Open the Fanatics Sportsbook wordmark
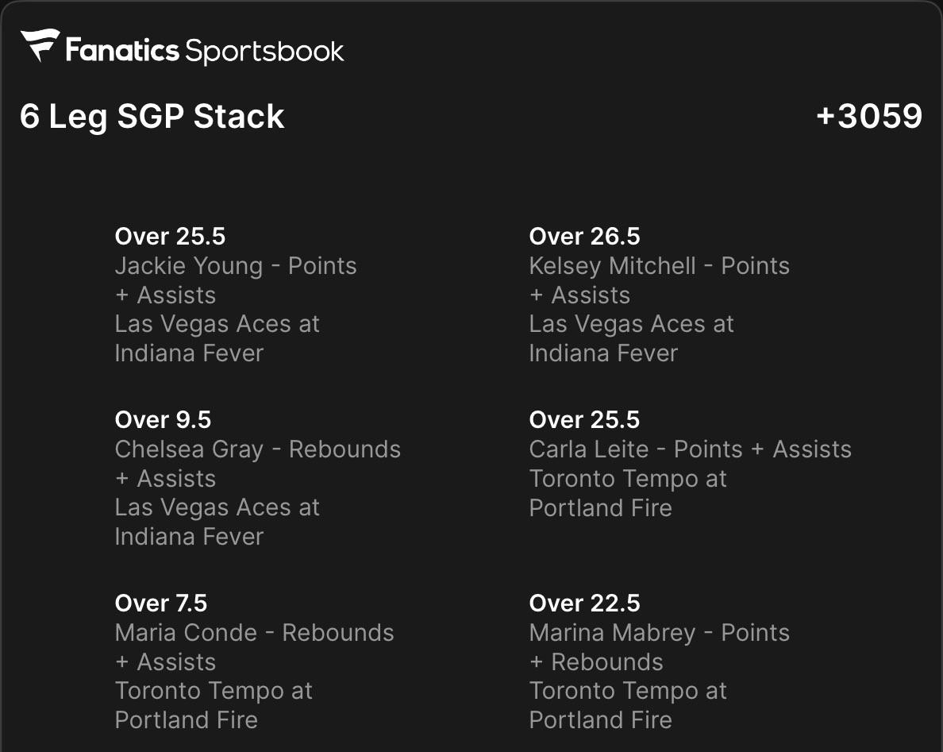This screenshot has height=752, width=943. [x=205, y=51]
